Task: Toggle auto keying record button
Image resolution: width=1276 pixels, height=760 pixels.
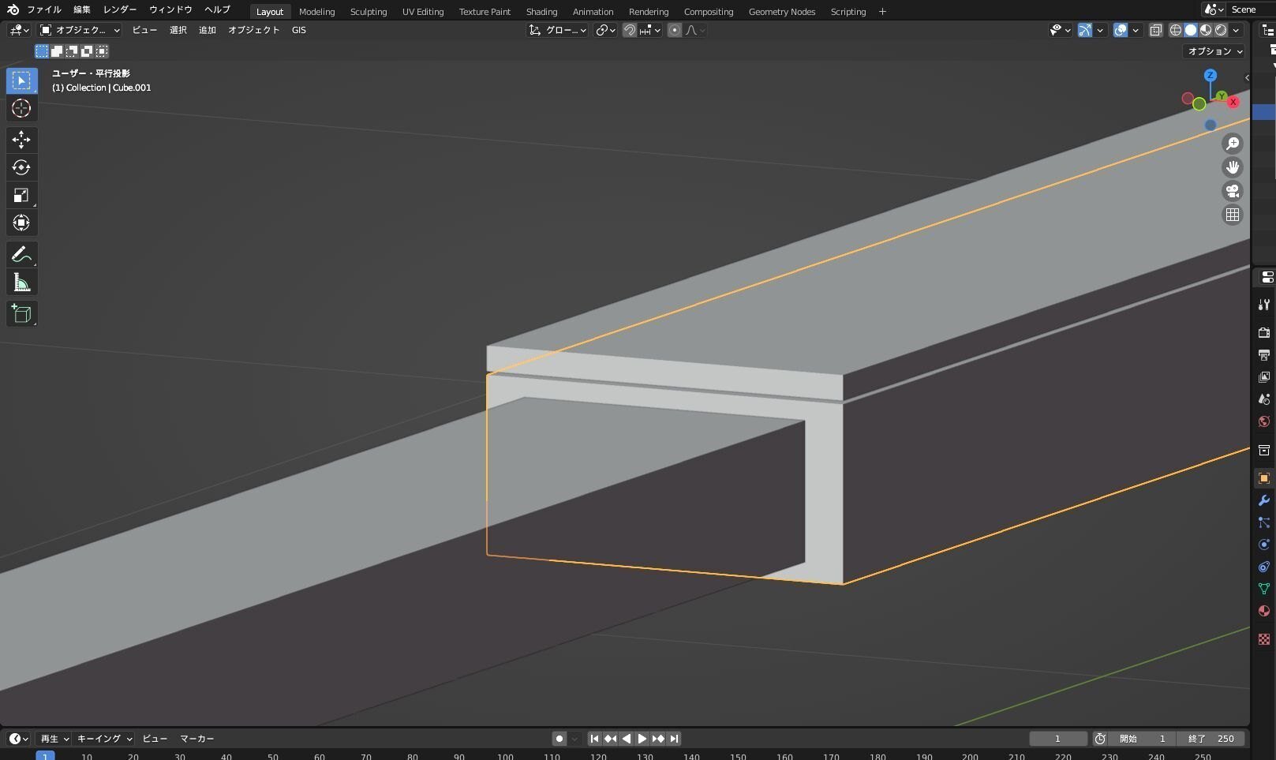Action: (559, 739)
